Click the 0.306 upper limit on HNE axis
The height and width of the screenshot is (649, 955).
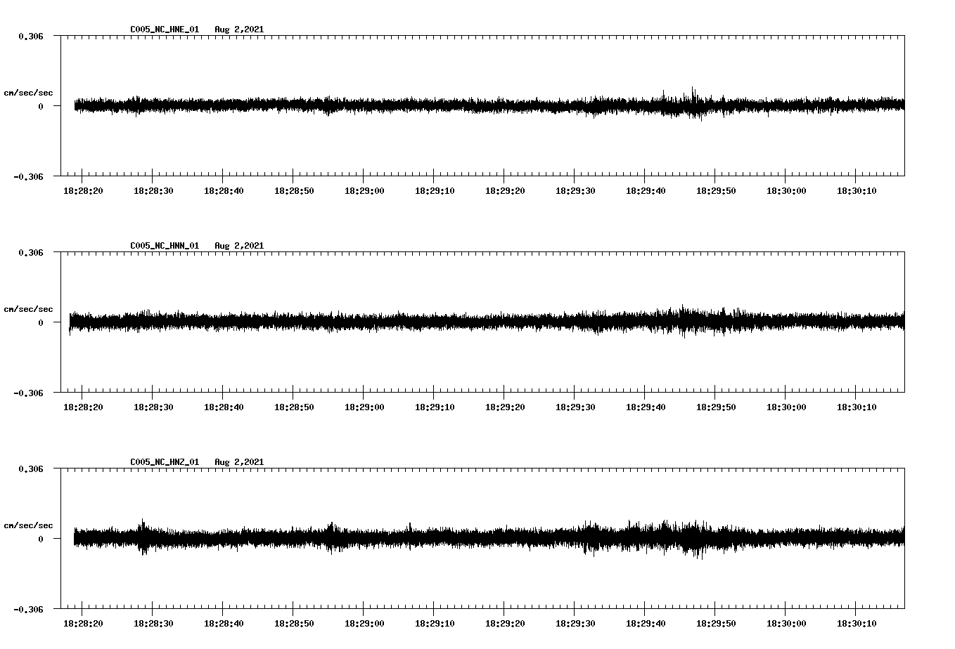pyautogui.click(x=31, y=36)
